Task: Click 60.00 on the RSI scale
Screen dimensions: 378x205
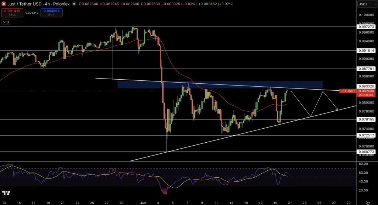Action: pos(363,173)
